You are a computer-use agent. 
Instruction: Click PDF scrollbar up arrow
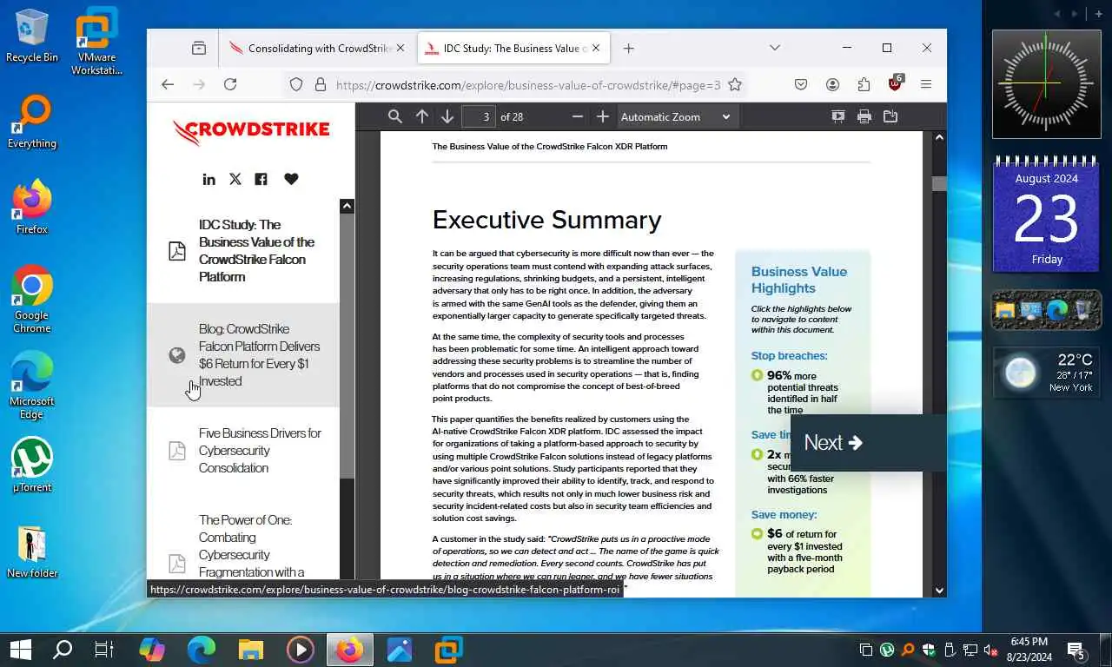pyautogui.click(x=939, y=137)
